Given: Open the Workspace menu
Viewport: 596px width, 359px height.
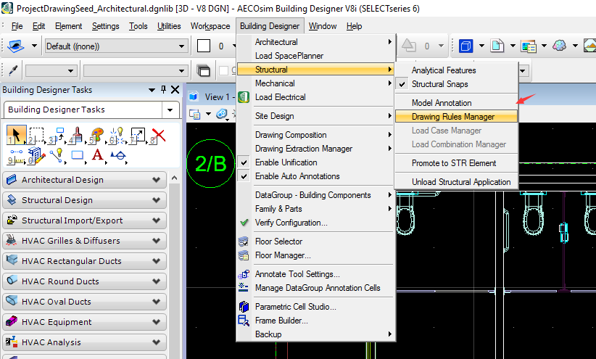Looking at the screenshot, I should (x=210, y=26).
